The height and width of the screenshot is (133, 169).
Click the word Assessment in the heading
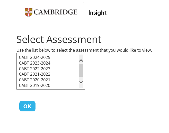pos(74,39)
